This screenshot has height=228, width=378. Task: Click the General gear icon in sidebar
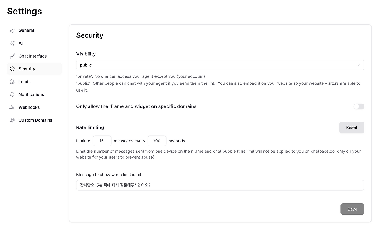pos(12,30)
